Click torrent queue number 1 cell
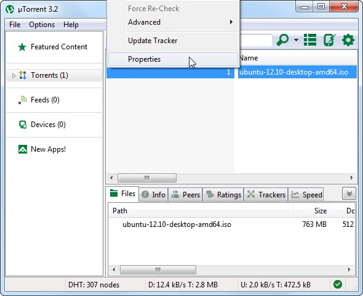The width and height of the screenshot is (363, 296). click(x=170, y=72)
